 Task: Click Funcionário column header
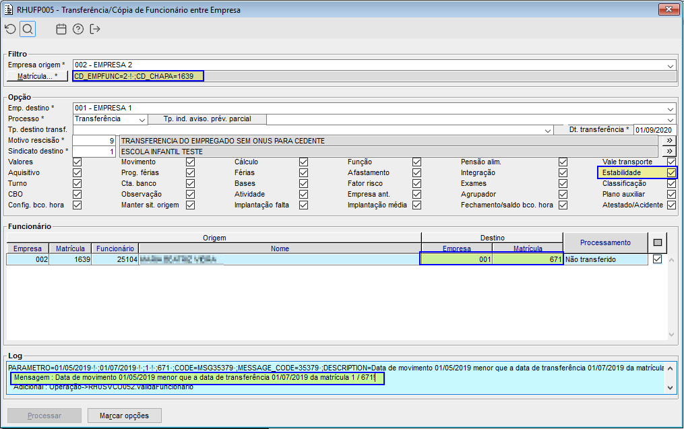115,248
